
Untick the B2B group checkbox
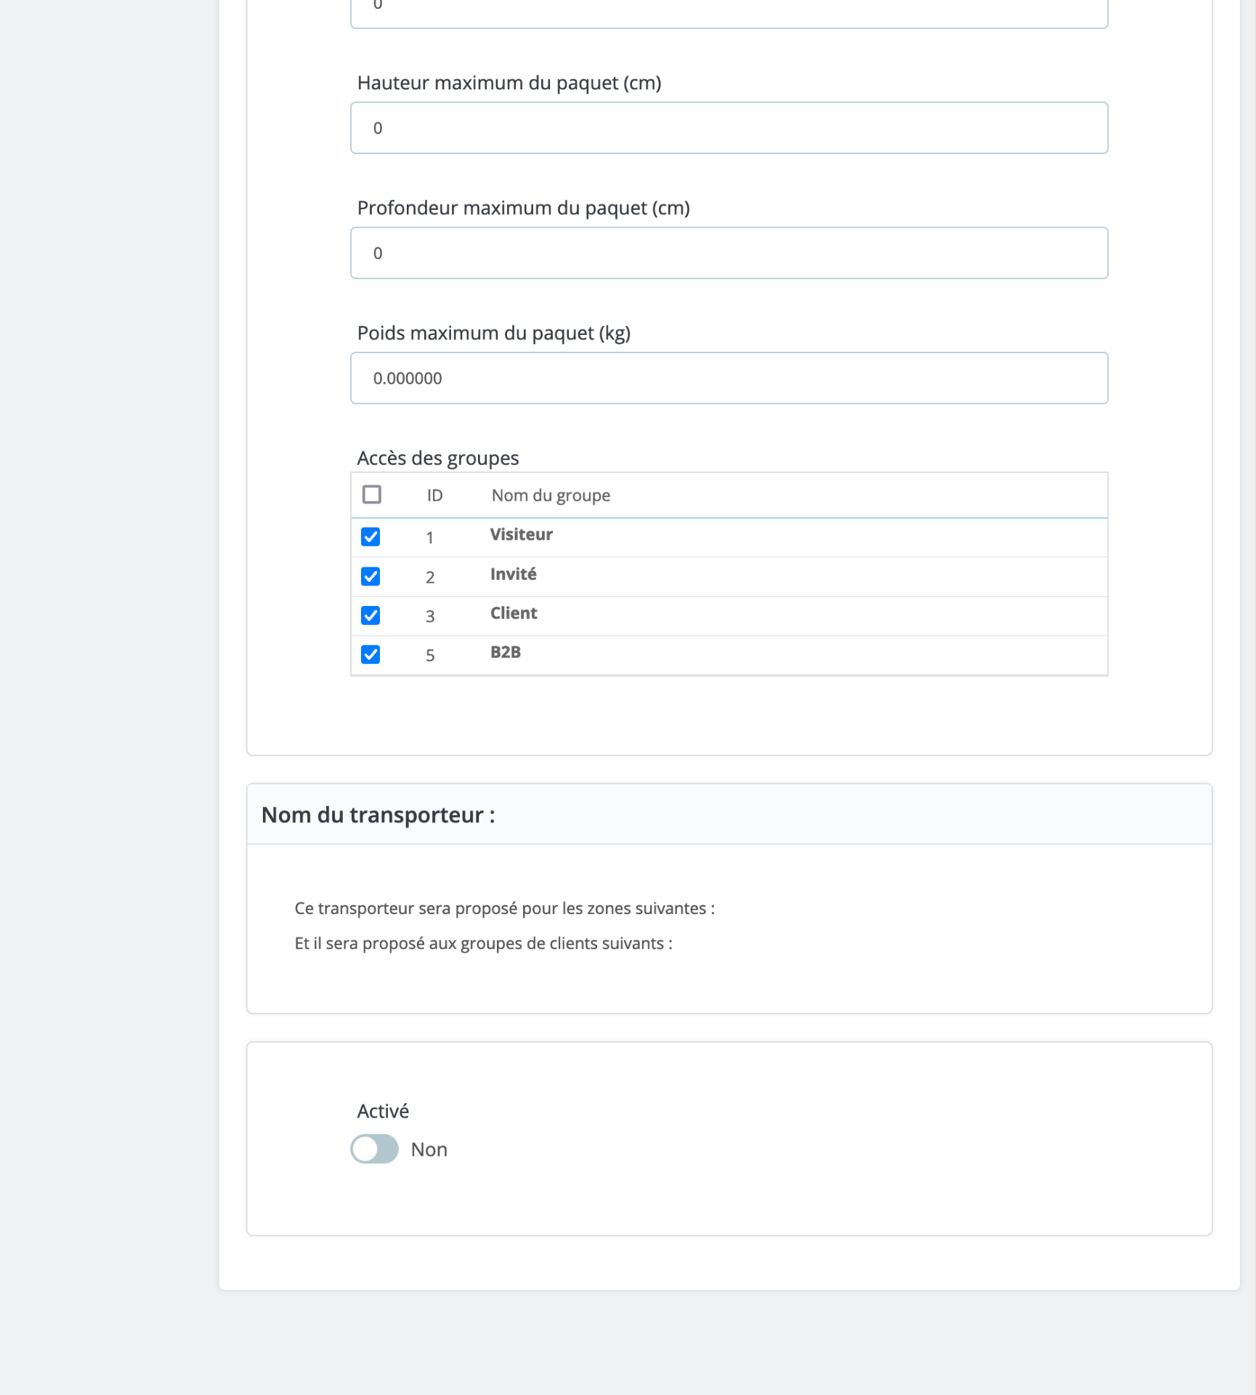coord(370,655)
